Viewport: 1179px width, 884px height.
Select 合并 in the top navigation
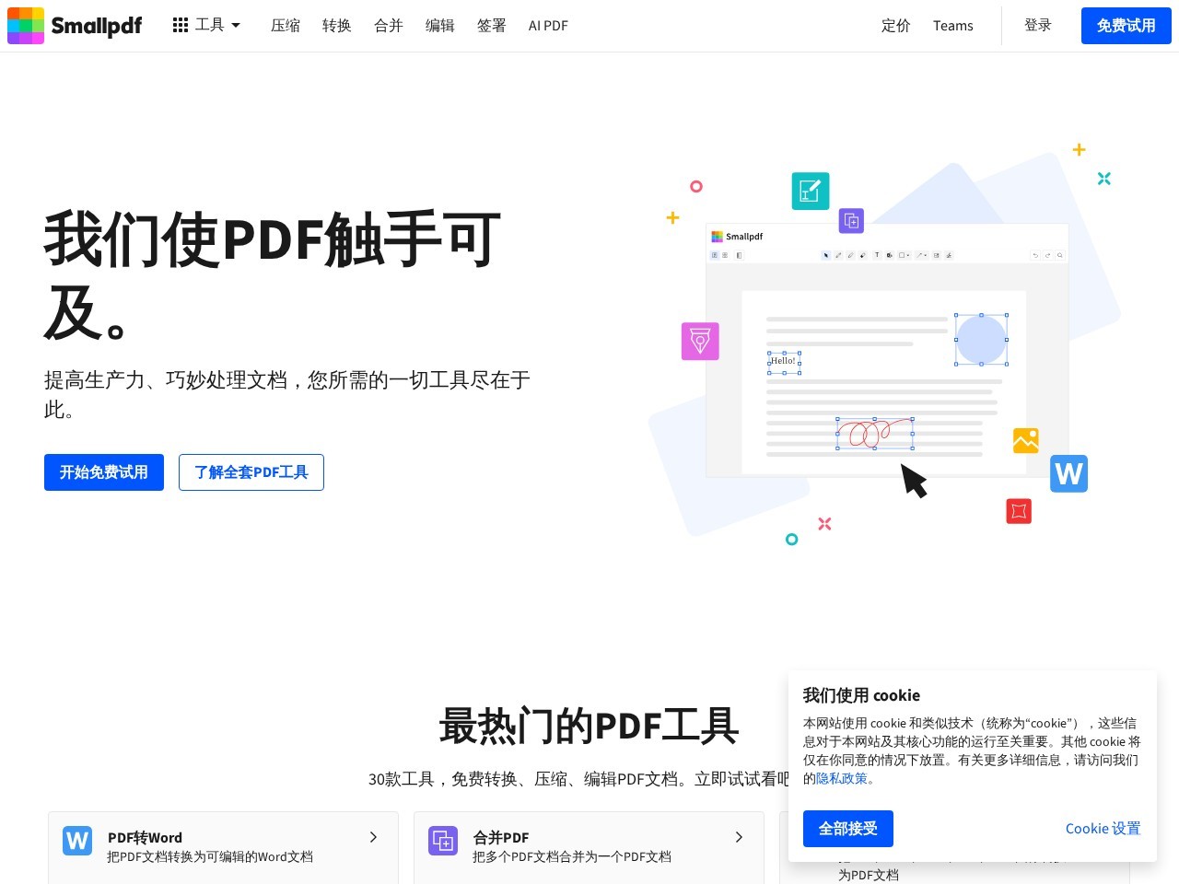click(x=389, y=26)
